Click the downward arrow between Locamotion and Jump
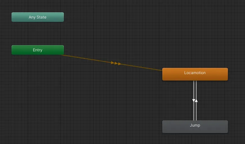Viewport: 245px width, 144px height. [194, 100]
